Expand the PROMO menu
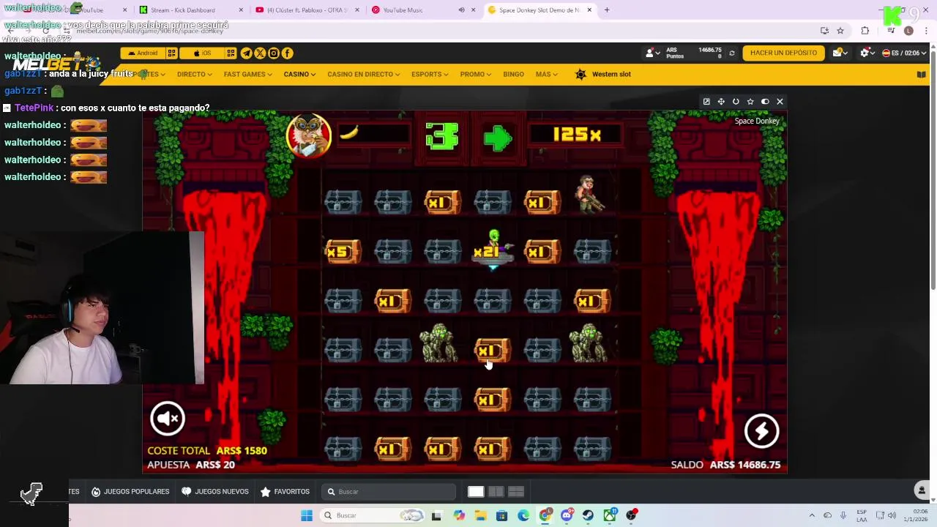937x527 pixels. click(x=476, y=74)
